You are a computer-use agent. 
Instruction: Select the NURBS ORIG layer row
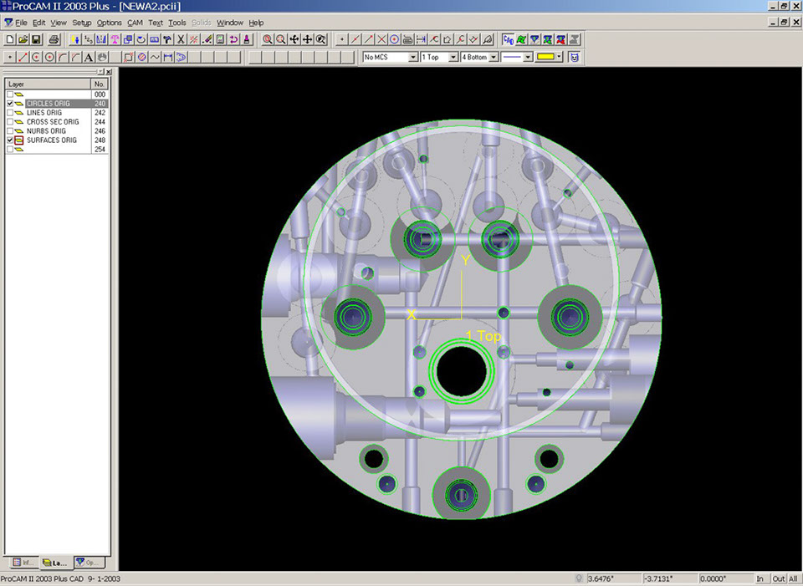coord(46,131)
